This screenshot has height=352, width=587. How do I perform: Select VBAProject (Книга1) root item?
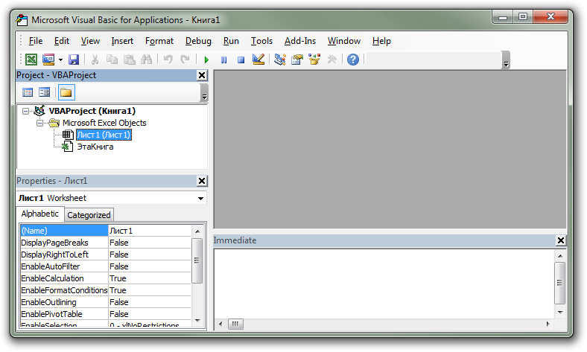(92, 111)
